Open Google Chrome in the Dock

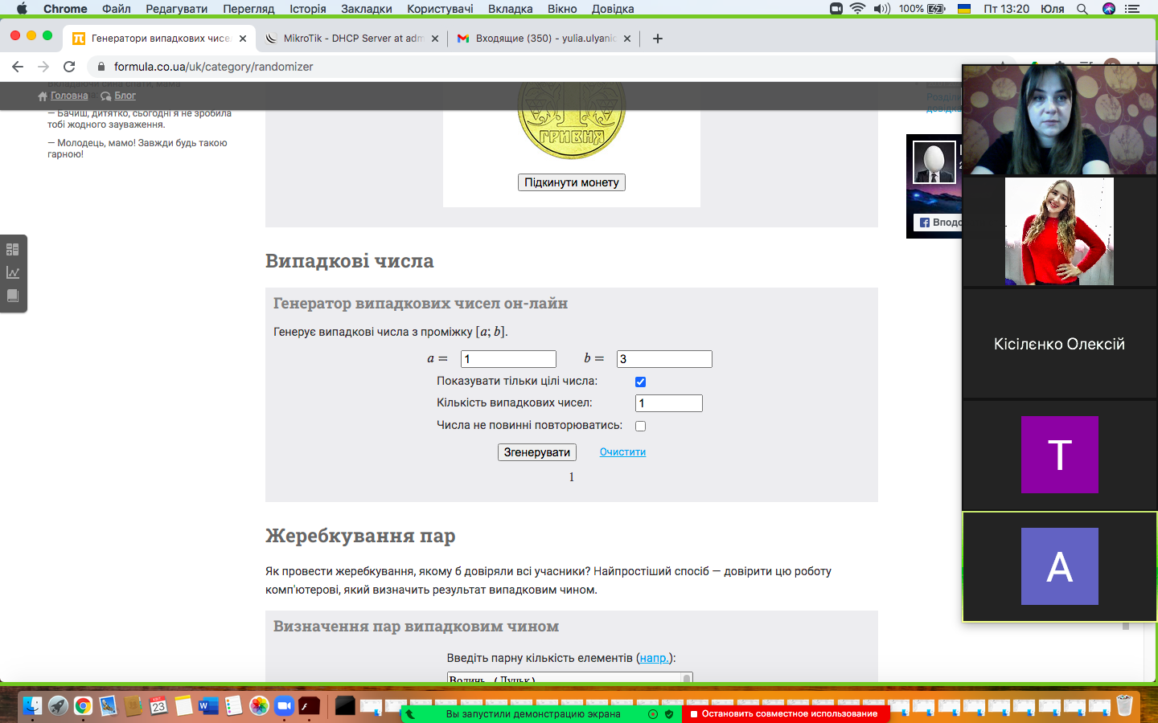(x=83, y=706)
